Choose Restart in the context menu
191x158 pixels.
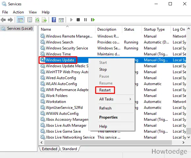tap(105, 90)
